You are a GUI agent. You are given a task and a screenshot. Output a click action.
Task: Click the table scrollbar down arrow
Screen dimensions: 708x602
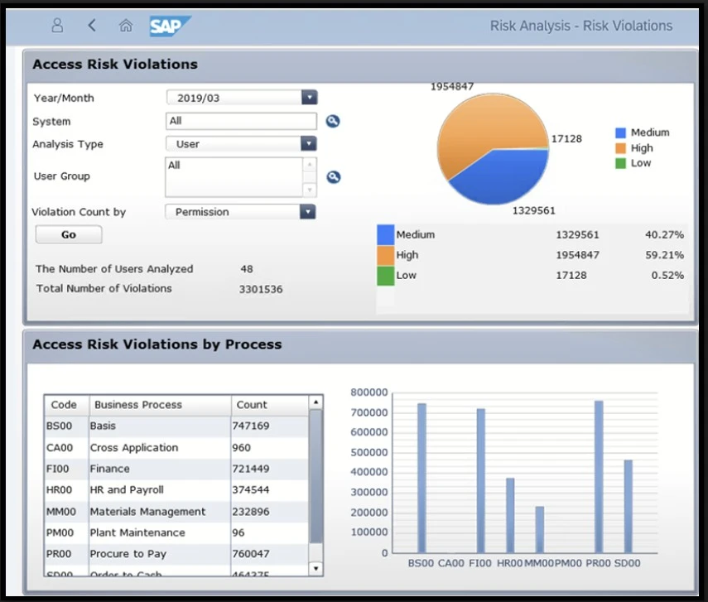(315, 569)
